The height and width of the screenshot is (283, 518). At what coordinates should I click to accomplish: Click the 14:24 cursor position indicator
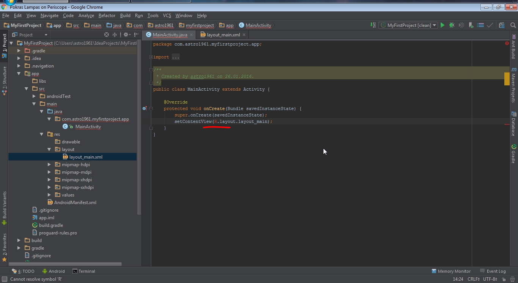[458, 279]
